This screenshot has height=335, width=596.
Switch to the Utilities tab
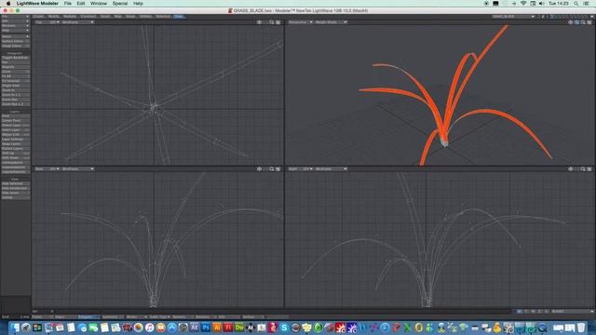[145, 17]
